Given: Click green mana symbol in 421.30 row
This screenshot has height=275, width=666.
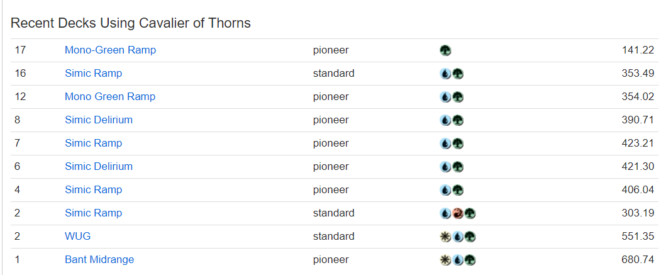Looking at the screenshot, I should pos(458,167).
